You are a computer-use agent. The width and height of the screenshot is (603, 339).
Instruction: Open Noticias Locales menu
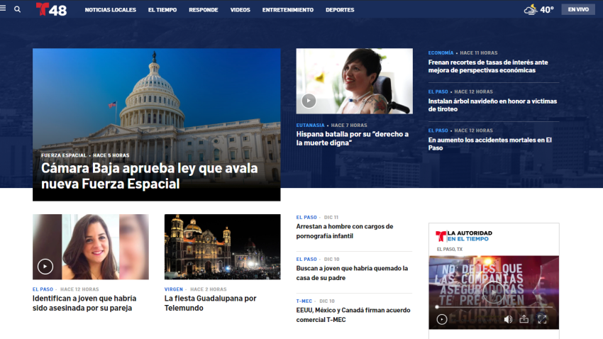tap(111, 10)
